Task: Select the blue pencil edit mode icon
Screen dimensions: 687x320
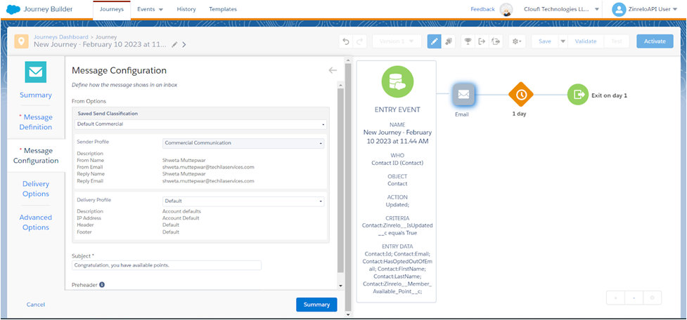Action: tap(434, 41)
